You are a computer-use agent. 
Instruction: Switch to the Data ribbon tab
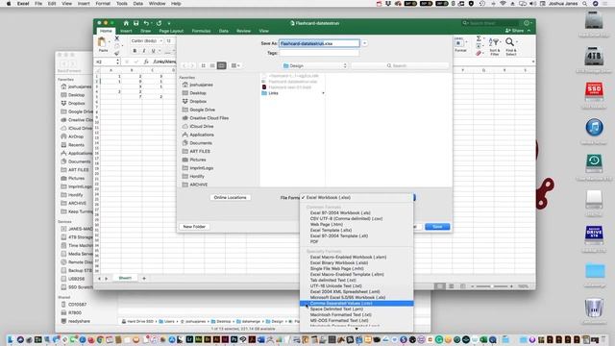(x=224, y=31)
